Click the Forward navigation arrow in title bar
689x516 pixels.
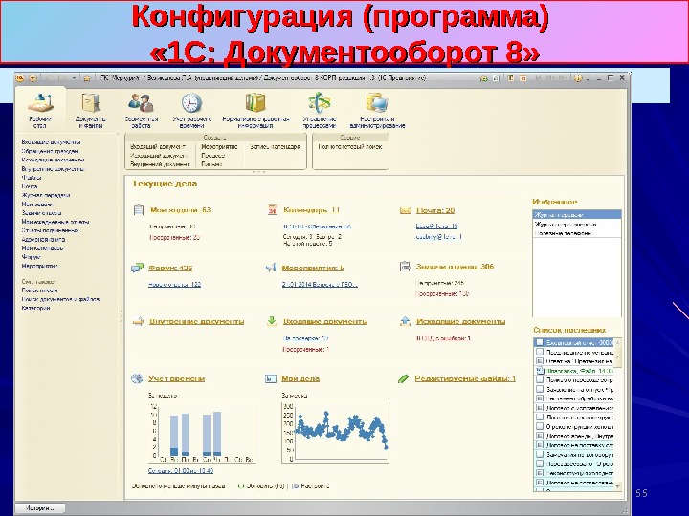(x=62, y=78)
